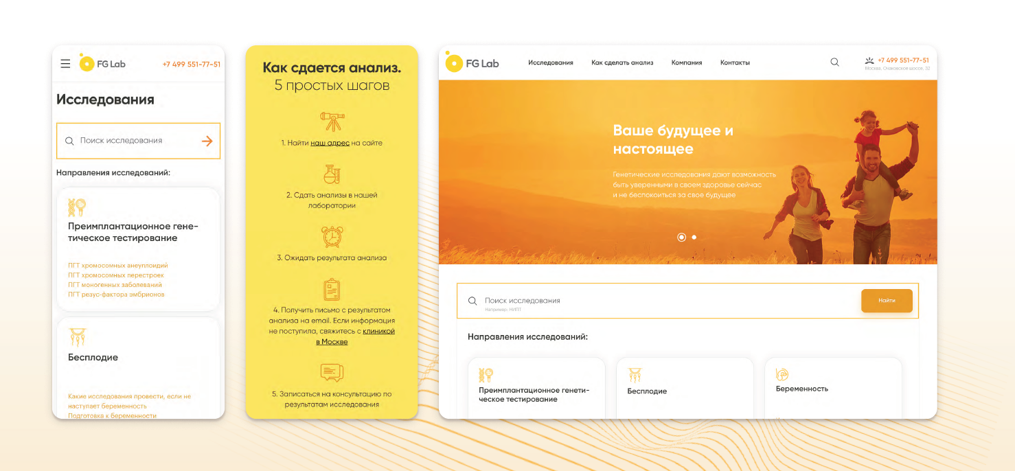Click the 5. Записаться на консультацию step text
Screen dimensions: 1015x471
pos(332,399)
